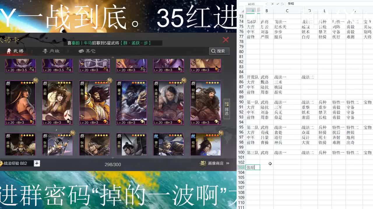Select column C header

(x=287, y=11)
